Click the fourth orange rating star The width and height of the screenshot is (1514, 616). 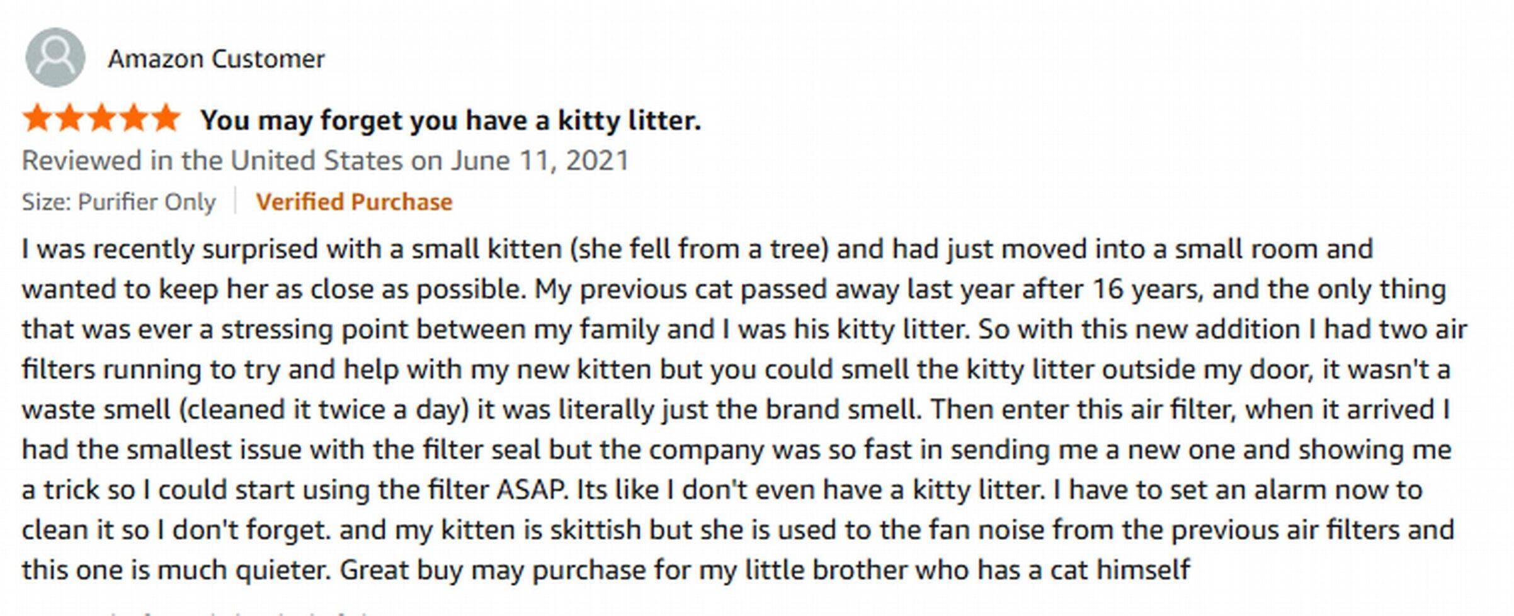click(x=134, y=118)
